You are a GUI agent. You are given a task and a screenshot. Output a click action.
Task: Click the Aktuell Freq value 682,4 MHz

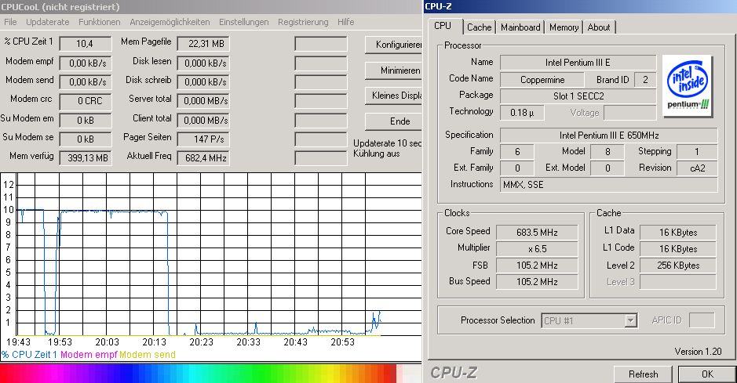click(x=203, y=158)
